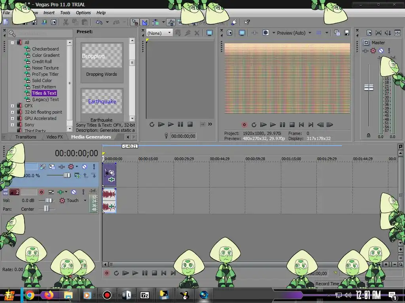Select Checkerboard in the generator list

45,49
